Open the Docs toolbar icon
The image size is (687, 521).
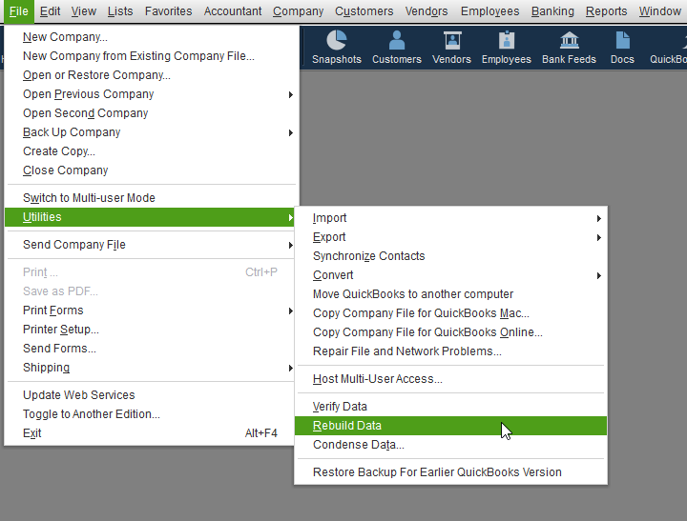(622, 48)
